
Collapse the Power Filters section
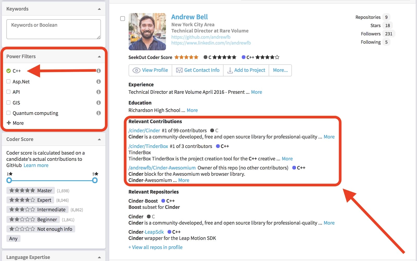(x=99, y=56)
